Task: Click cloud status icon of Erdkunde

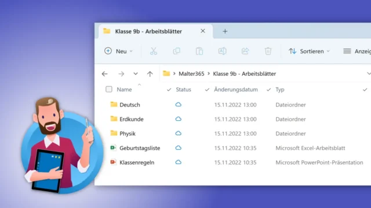Action: pyautogui.click(x=179, y=119)
